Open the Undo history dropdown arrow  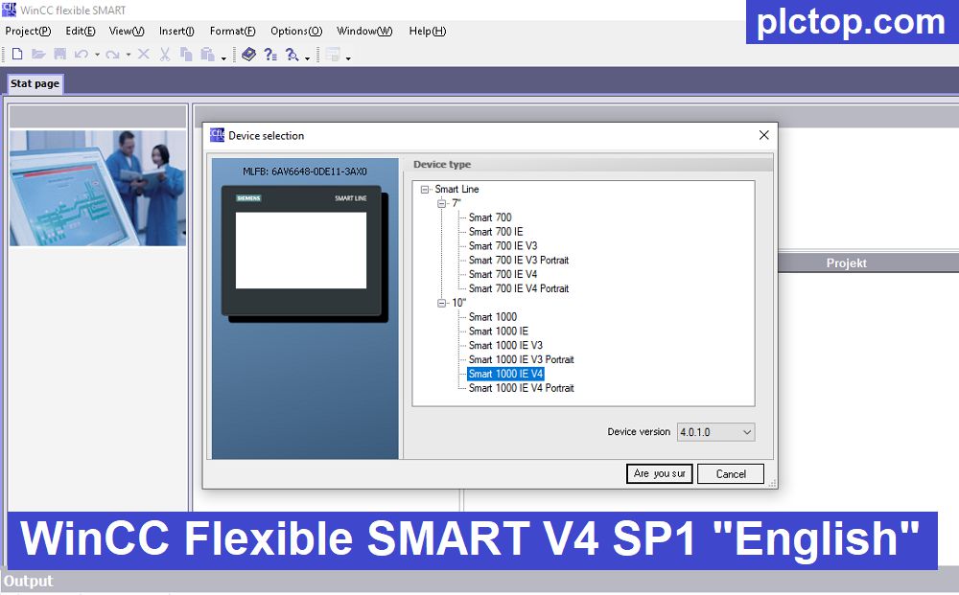click(x=97, y=55)
